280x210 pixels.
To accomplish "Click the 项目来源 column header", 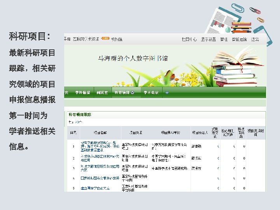I will pos(136,133).
